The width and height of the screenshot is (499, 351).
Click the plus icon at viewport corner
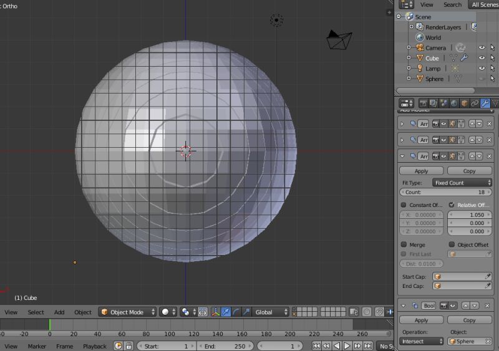coord(389,12)
